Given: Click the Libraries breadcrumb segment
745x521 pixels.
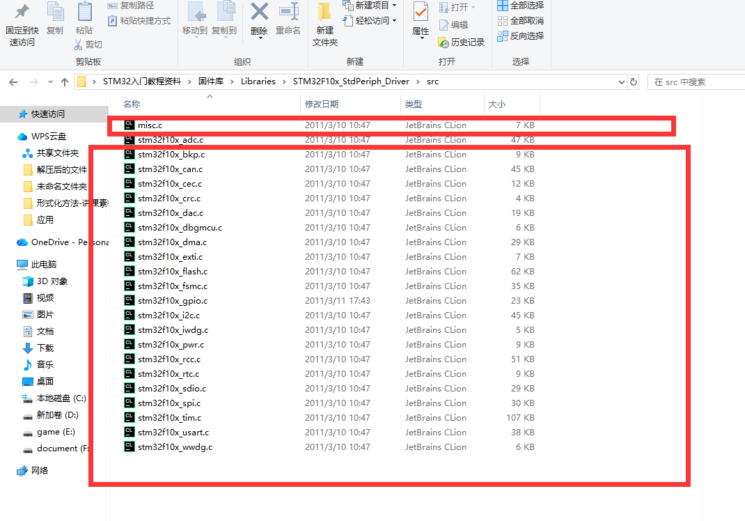Looking at the screenshot, I should click(258, 81).
